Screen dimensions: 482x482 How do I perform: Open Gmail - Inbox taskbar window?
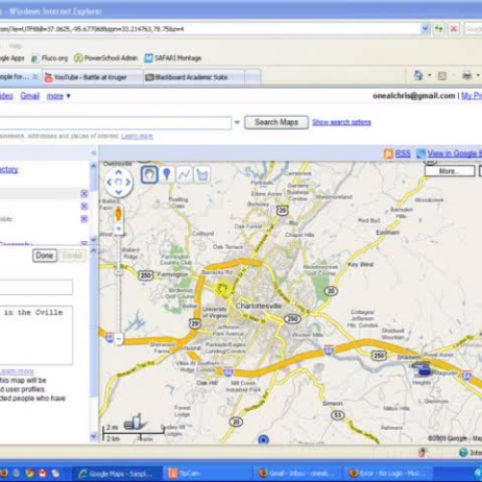coord(298,473)
